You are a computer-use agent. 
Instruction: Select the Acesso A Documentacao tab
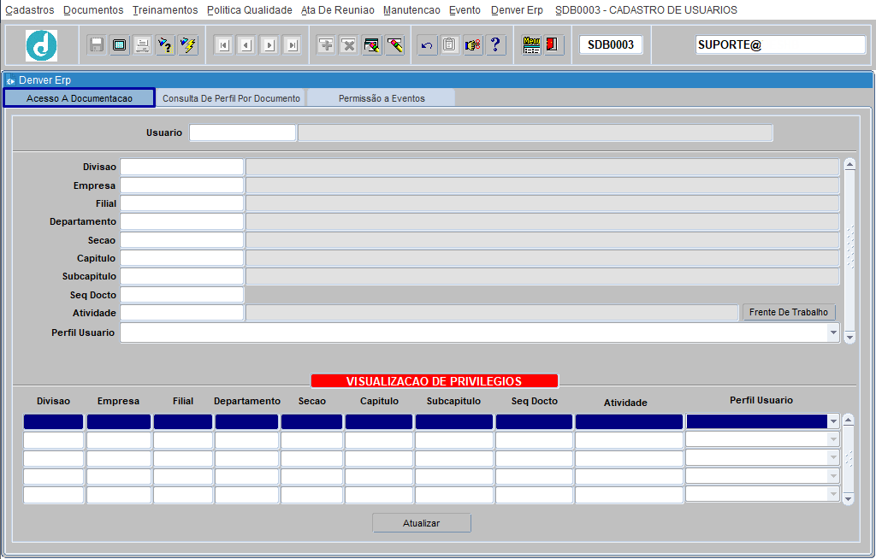tap(80, 97)
